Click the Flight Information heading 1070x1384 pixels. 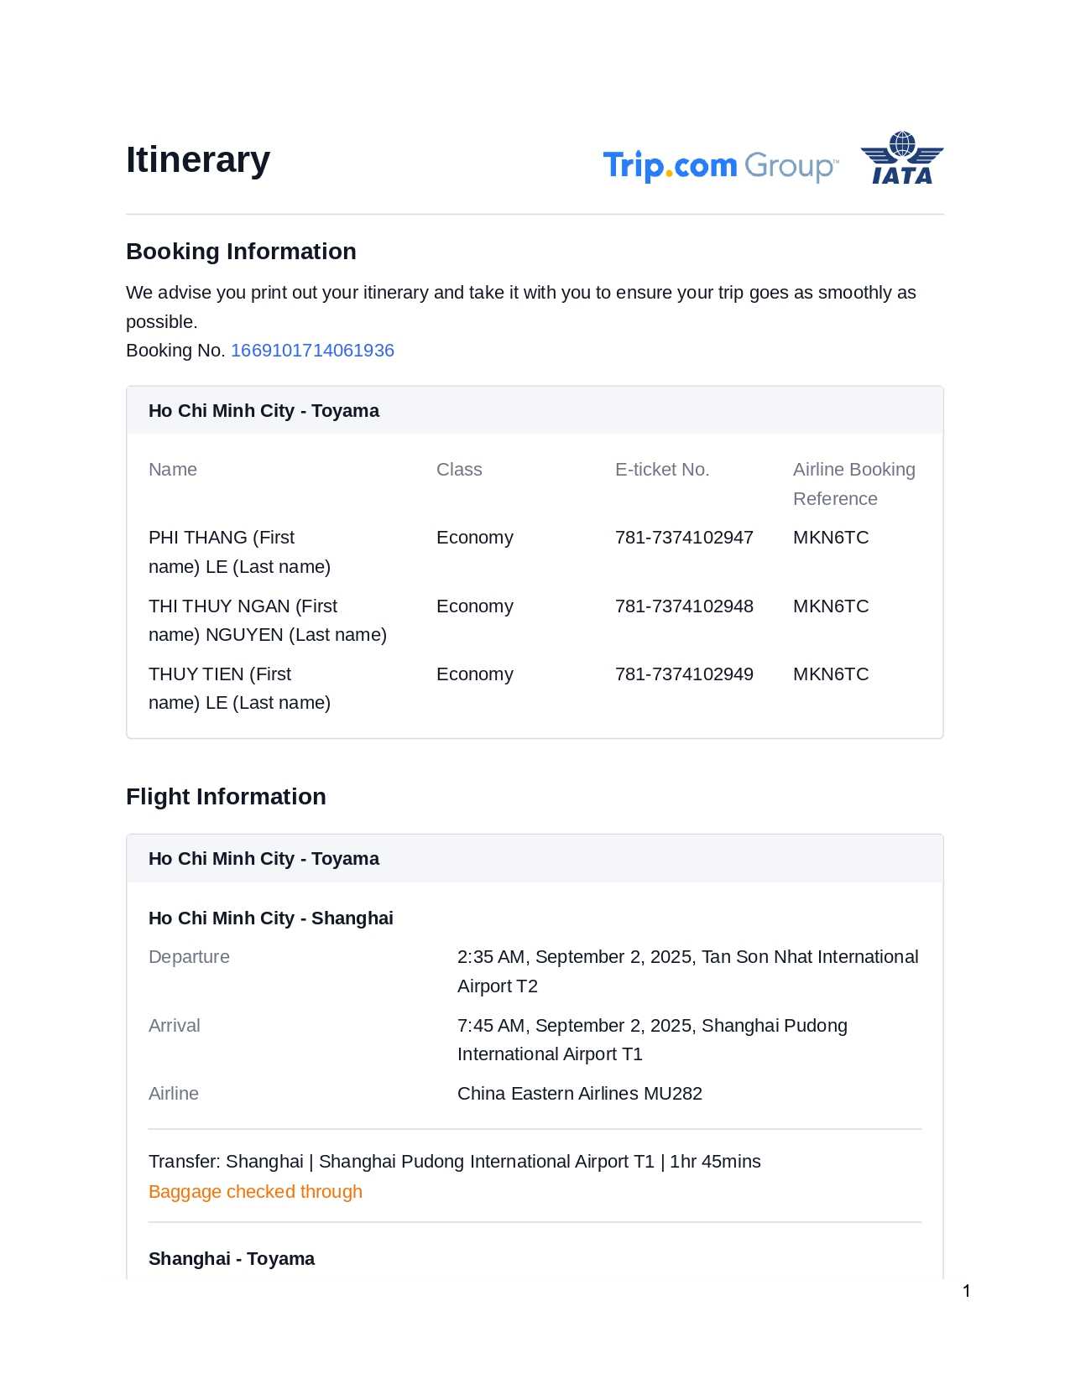[x=226, y=797]
